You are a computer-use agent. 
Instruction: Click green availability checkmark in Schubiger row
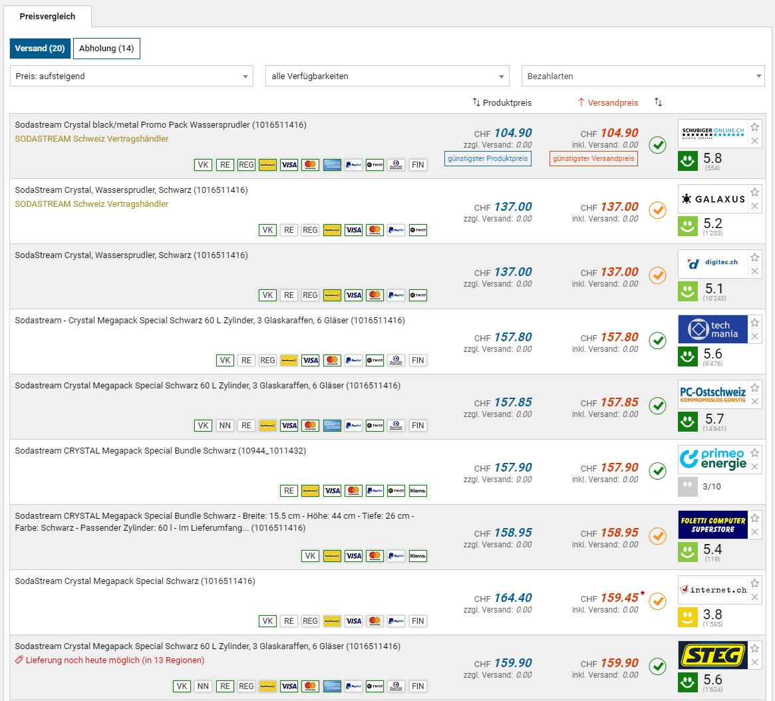(657, 145)
